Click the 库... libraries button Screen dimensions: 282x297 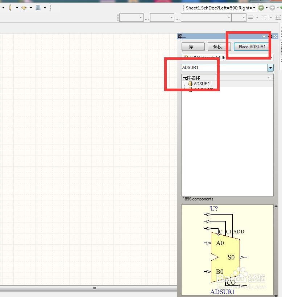coord(193,47)
